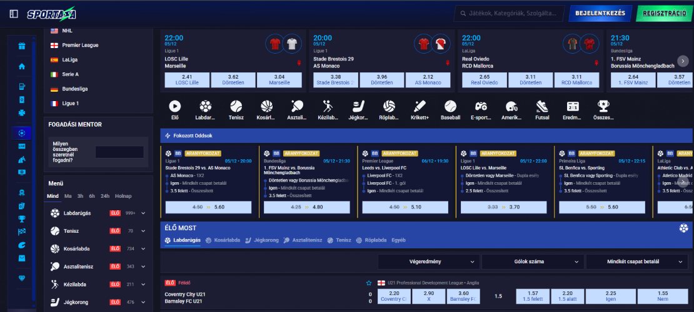Screen dimensions: 694x312
Task: Expand the Jégkorong menu row chevron
Action: tap(143, 302)
